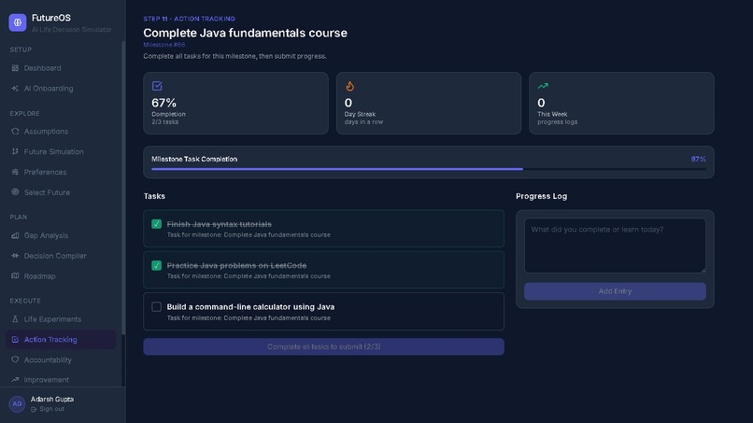Click the Day Streak stats card

coord(429,104)
